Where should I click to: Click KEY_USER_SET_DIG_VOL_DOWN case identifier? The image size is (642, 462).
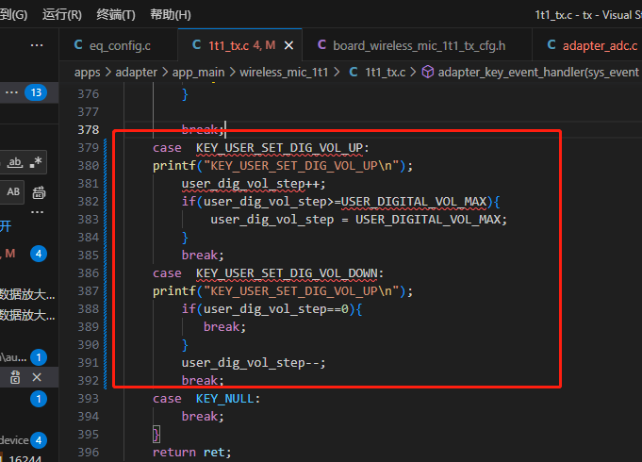287,273
